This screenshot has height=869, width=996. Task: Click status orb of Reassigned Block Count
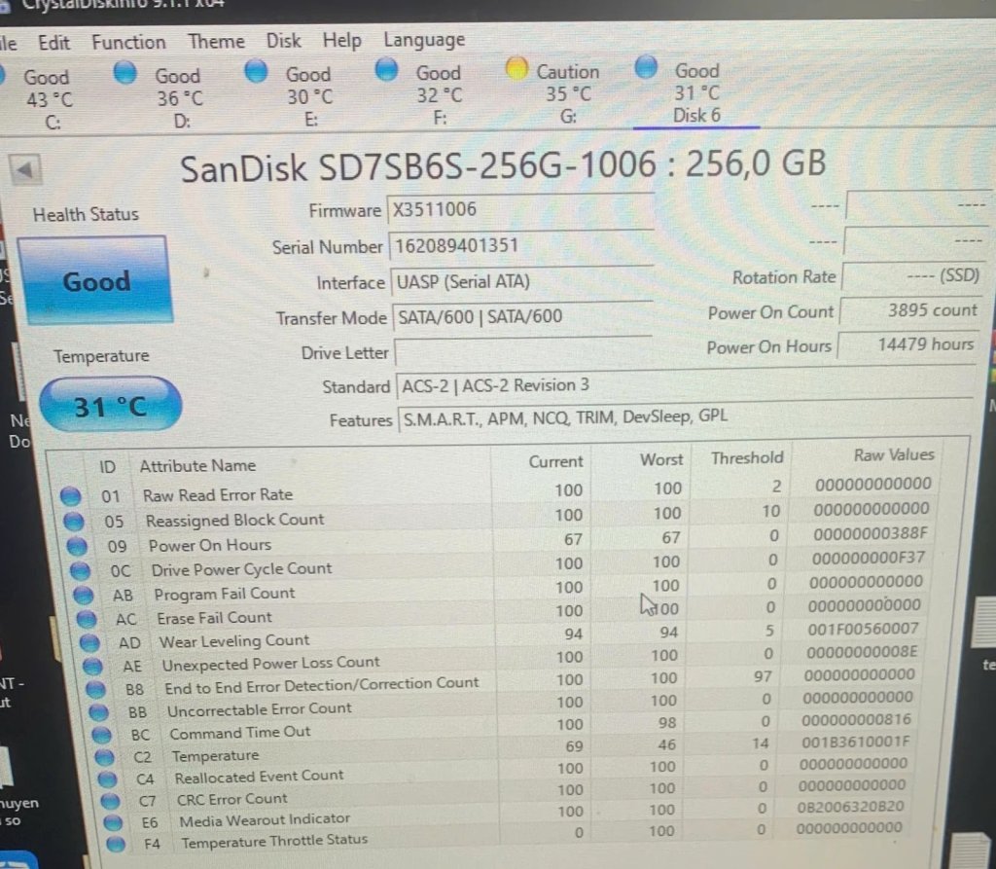[x=74, y=522]
